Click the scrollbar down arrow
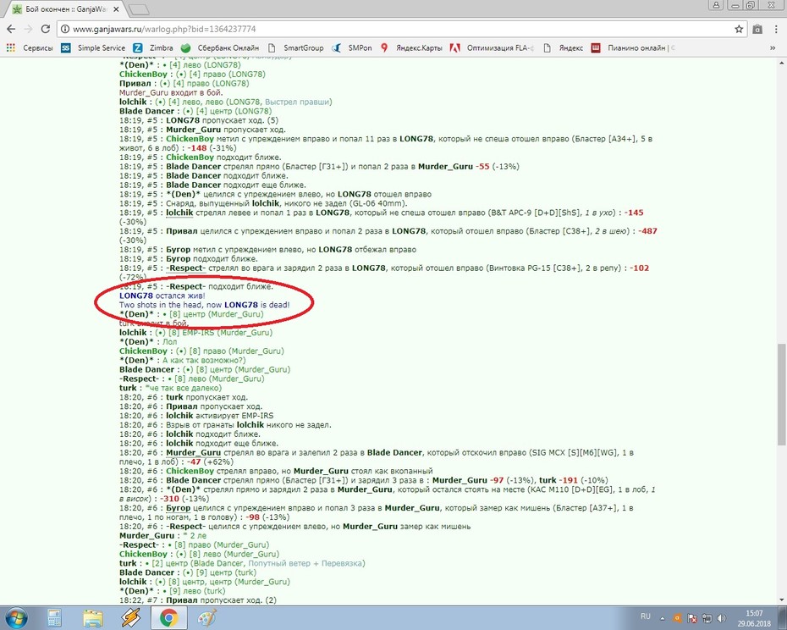The height and width of the screenshot is (630, 787). coord(781,600)
